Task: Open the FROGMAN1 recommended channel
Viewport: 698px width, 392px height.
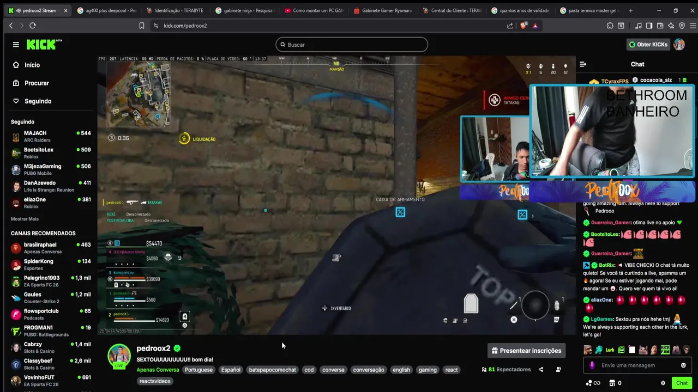Action: pyautogui.click(x=51, y=331)
